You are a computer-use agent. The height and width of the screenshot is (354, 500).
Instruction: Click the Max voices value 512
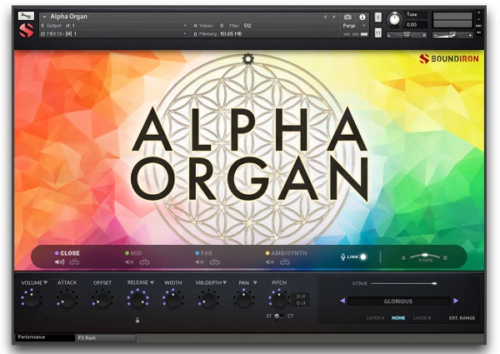247,26
